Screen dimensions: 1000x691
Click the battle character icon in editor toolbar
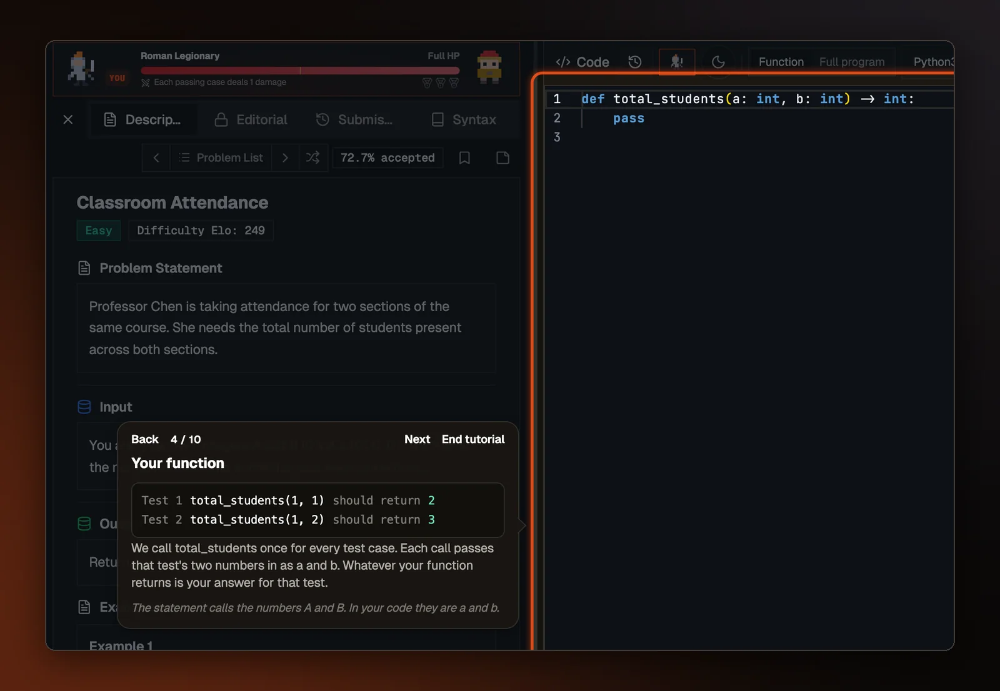[677, 61]
